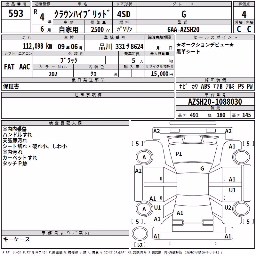This screenshot has height=256, width=256.
Task: Click the レス spare tire label
Action: click(140, 245)
